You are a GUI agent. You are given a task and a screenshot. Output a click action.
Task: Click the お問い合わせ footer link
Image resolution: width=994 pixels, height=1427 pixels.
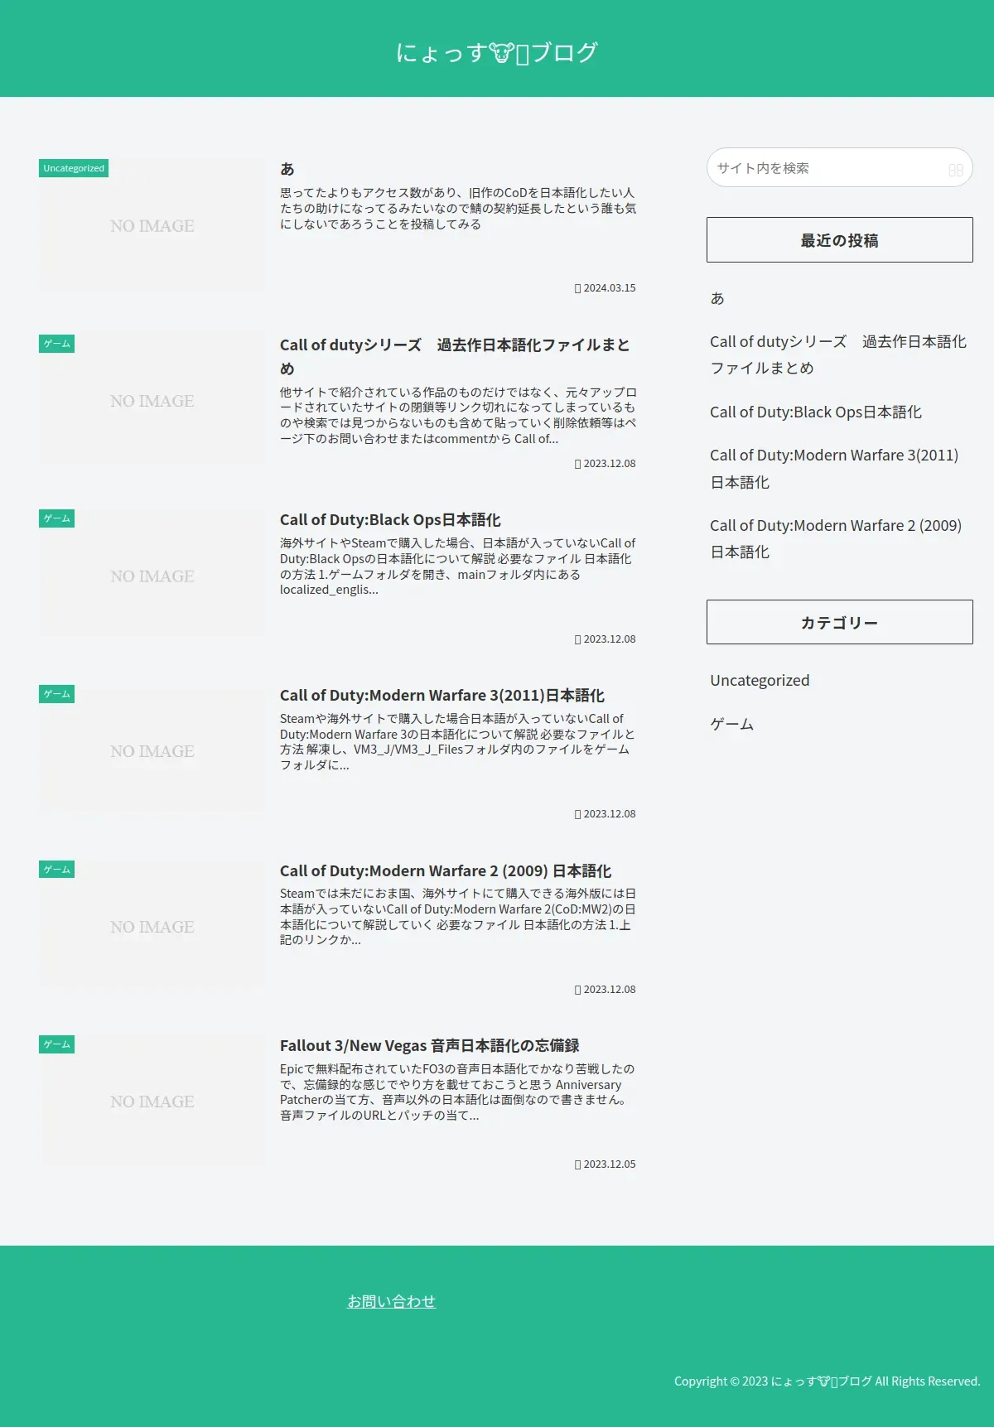(391, 1301)
